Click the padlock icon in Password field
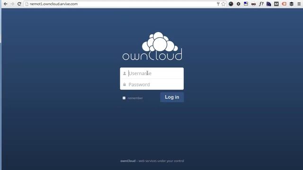This screenshot has height=170, width=303. pos(125,85)
